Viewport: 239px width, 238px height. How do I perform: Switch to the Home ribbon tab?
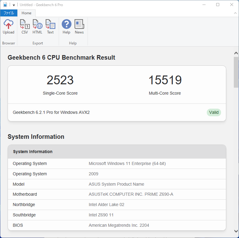click(x=26, y=13)
